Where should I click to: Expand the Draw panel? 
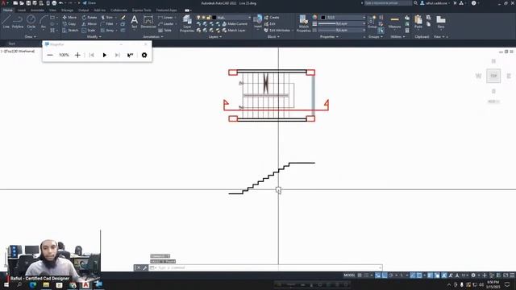click(x=31, y=37)
